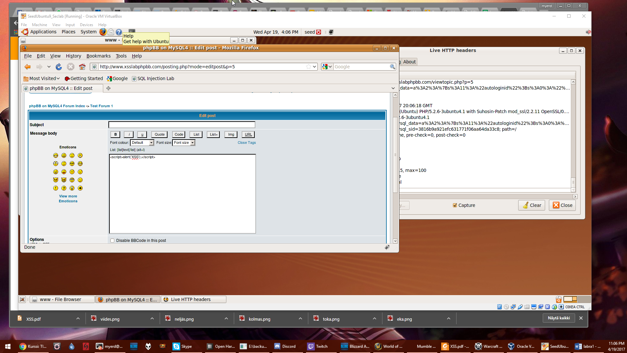Go to Firefox home page
The height and width of the screenshot is (353, 627).
pyautogui.click(x=82, y=67)
